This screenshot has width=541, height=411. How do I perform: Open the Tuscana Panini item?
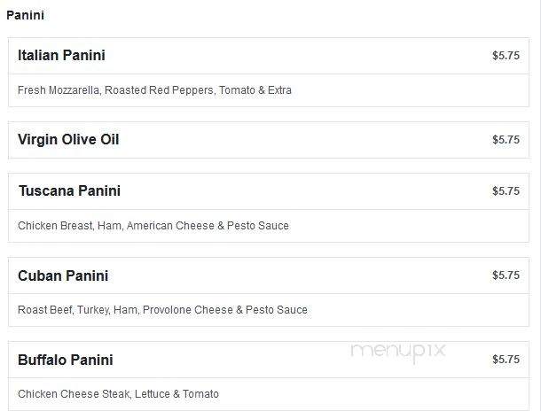(x=69, y=190)
